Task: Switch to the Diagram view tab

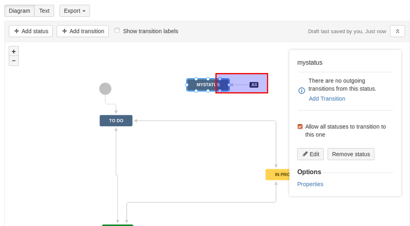Action: pyautogui.click(x=20, y=11)
